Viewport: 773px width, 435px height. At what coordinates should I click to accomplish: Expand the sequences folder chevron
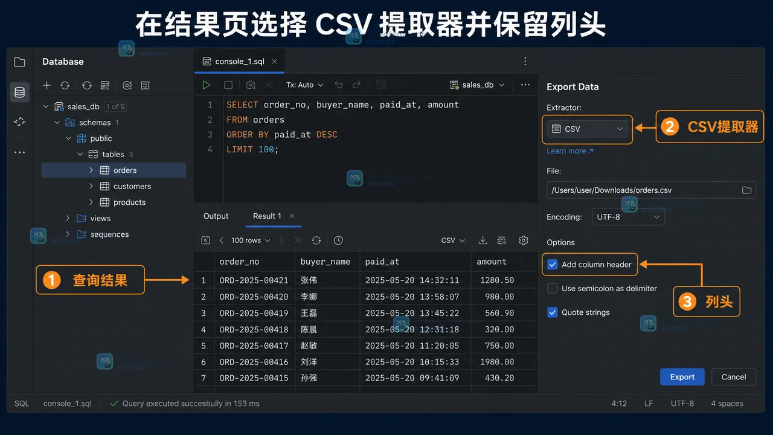[68, 234]
